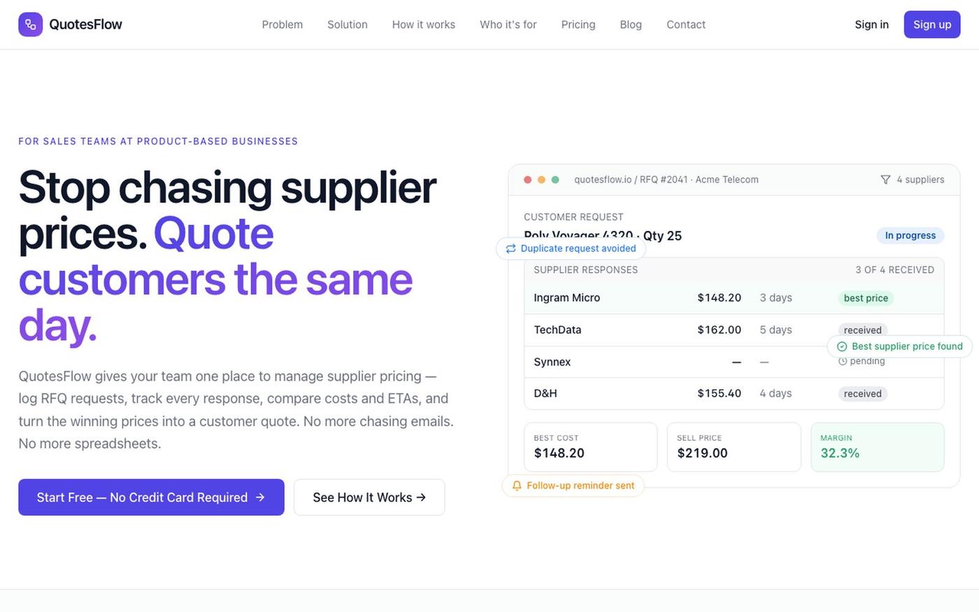Click the 3 days ETA for Ingram Micro
The image size is (979, 612).
pyautogui.click(x=776, y=298)
